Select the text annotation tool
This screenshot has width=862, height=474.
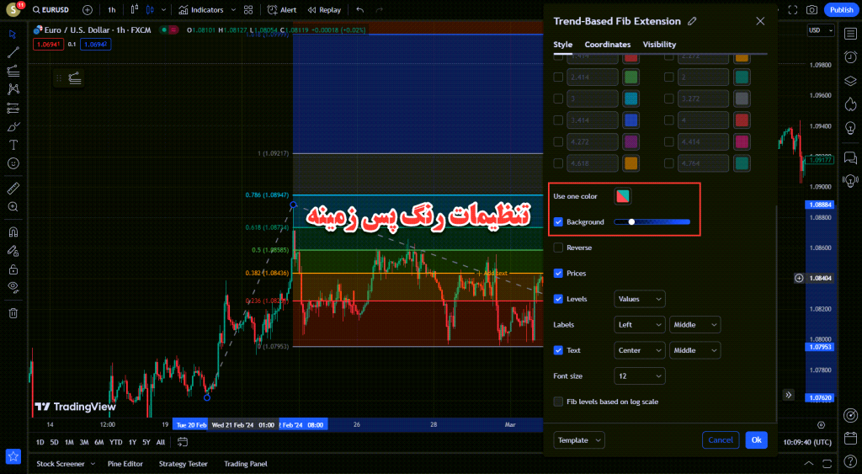(13, 145)
